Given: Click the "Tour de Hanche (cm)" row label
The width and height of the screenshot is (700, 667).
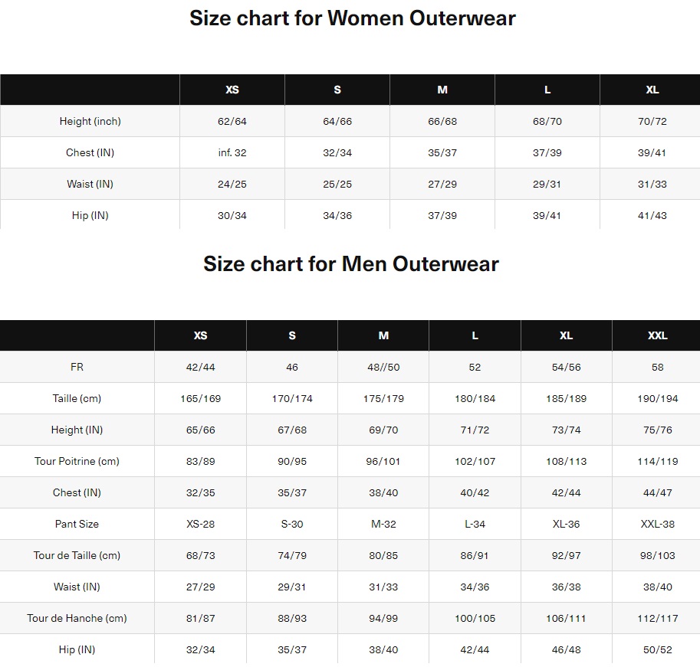Looking at the screenshot, I should [77, 618].
